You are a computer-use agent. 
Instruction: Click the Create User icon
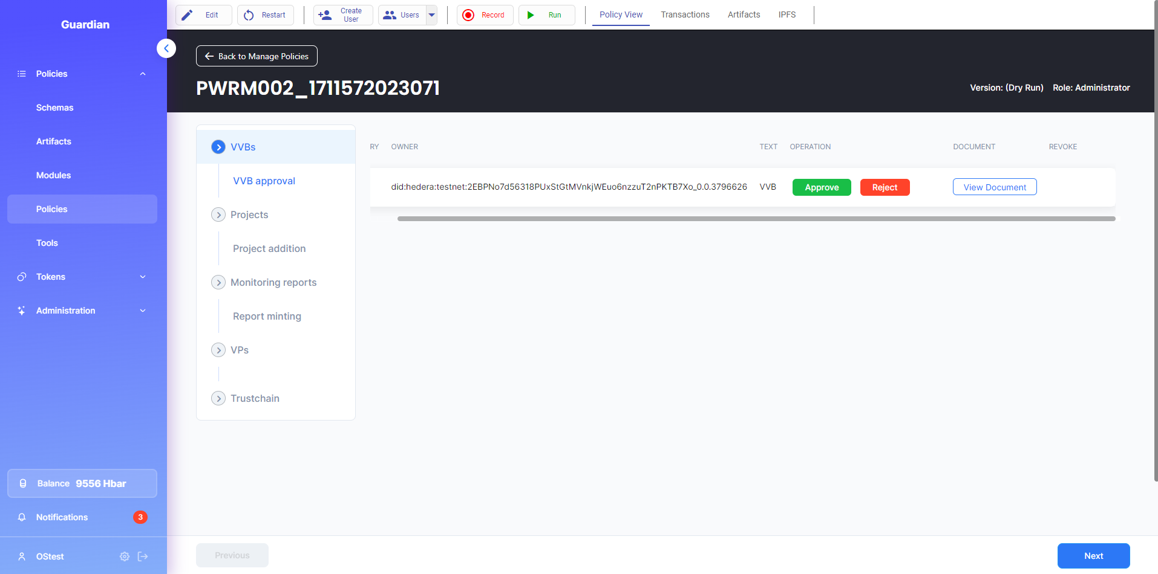pos(325,15)
